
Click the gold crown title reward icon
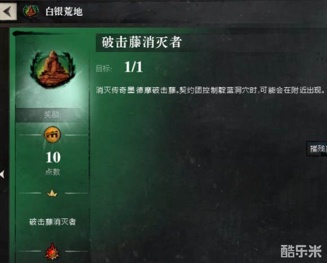(52, 193)
